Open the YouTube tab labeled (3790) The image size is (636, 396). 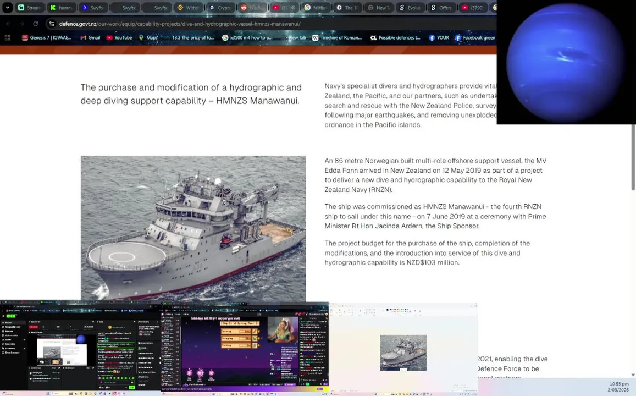pos(473,8)
